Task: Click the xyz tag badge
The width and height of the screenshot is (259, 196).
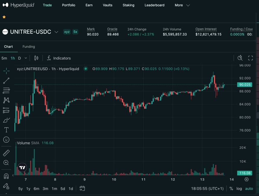Action: 67,32
